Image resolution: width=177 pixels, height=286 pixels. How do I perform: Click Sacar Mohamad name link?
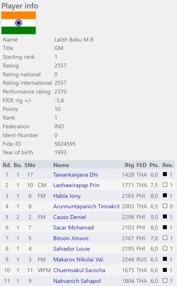pos(73,228)
